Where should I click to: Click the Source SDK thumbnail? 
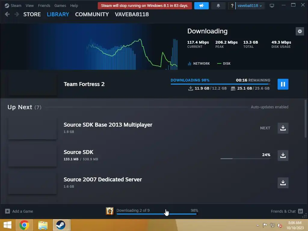pyautogui.click(x=32, y=156)
